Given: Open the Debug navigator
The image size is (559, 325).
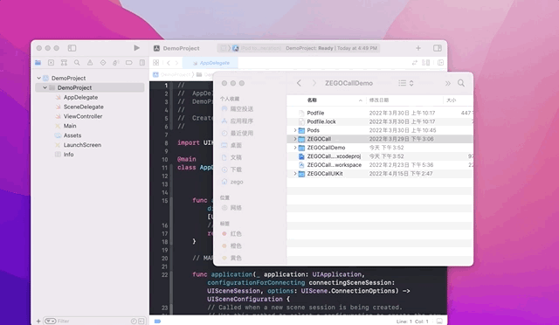Looking at the screenshot, I should point(116,63).
